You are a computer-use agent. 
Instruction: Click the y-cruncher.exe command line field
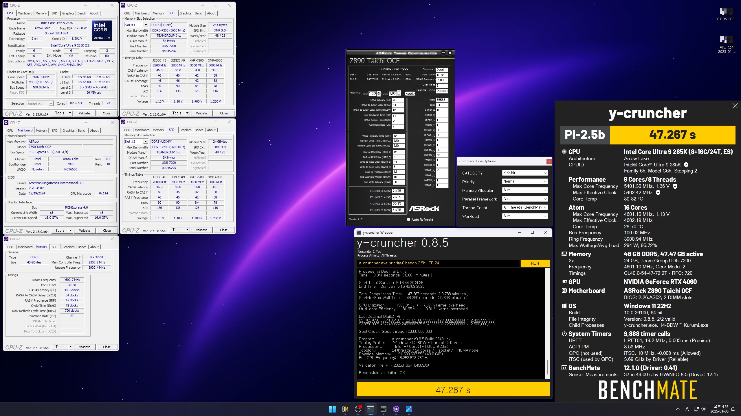(438, 263)
